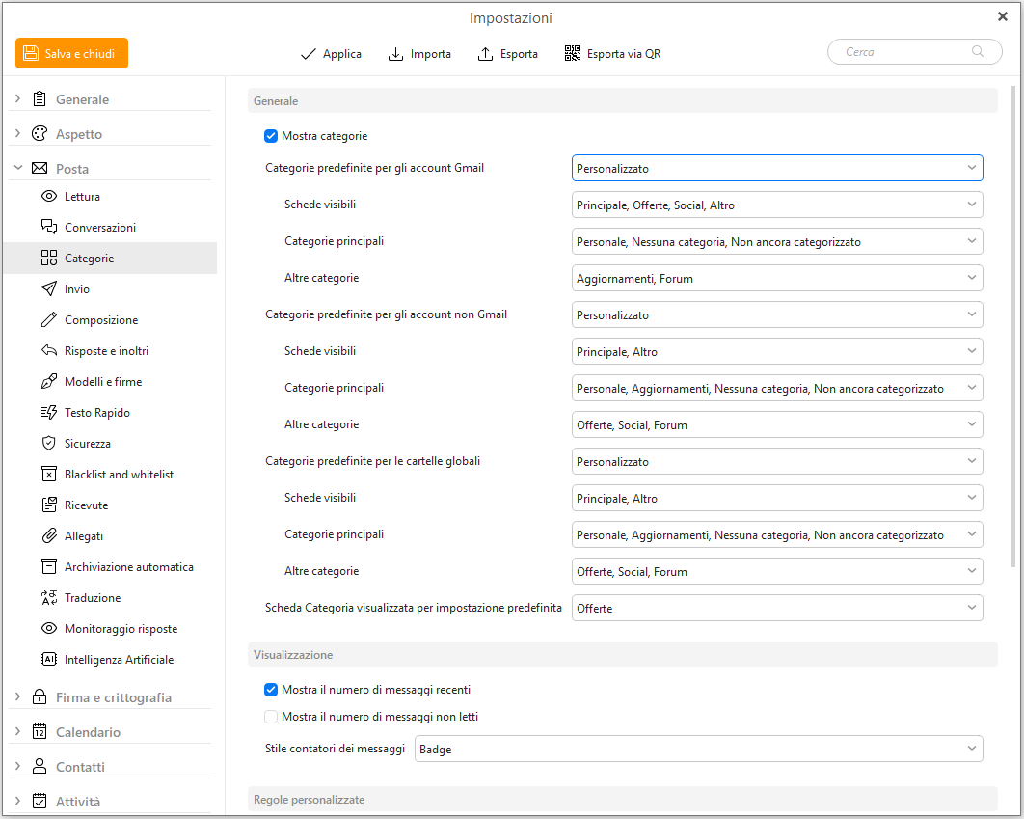Click the Firma e crittografia padlock icon

40,697
